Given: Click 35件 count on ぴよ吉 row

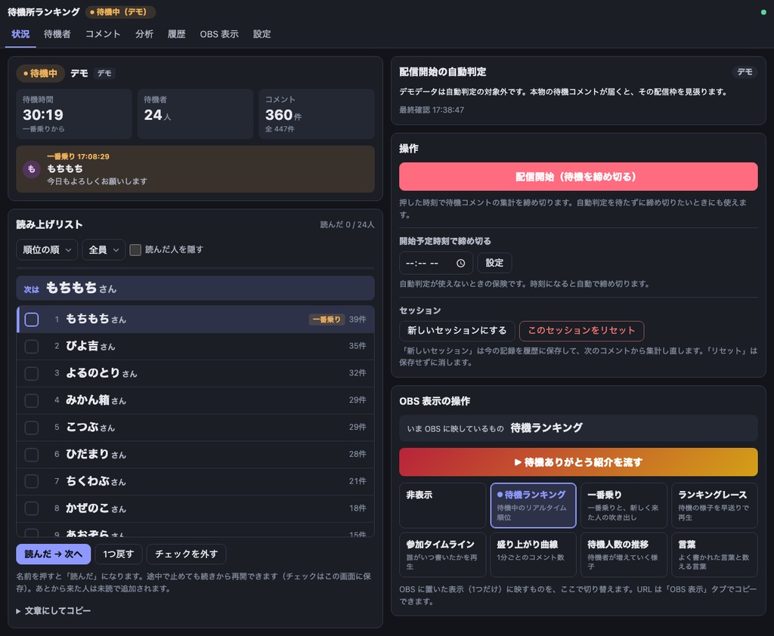Looking at the screenshot, I should click(x=358, y=347).
